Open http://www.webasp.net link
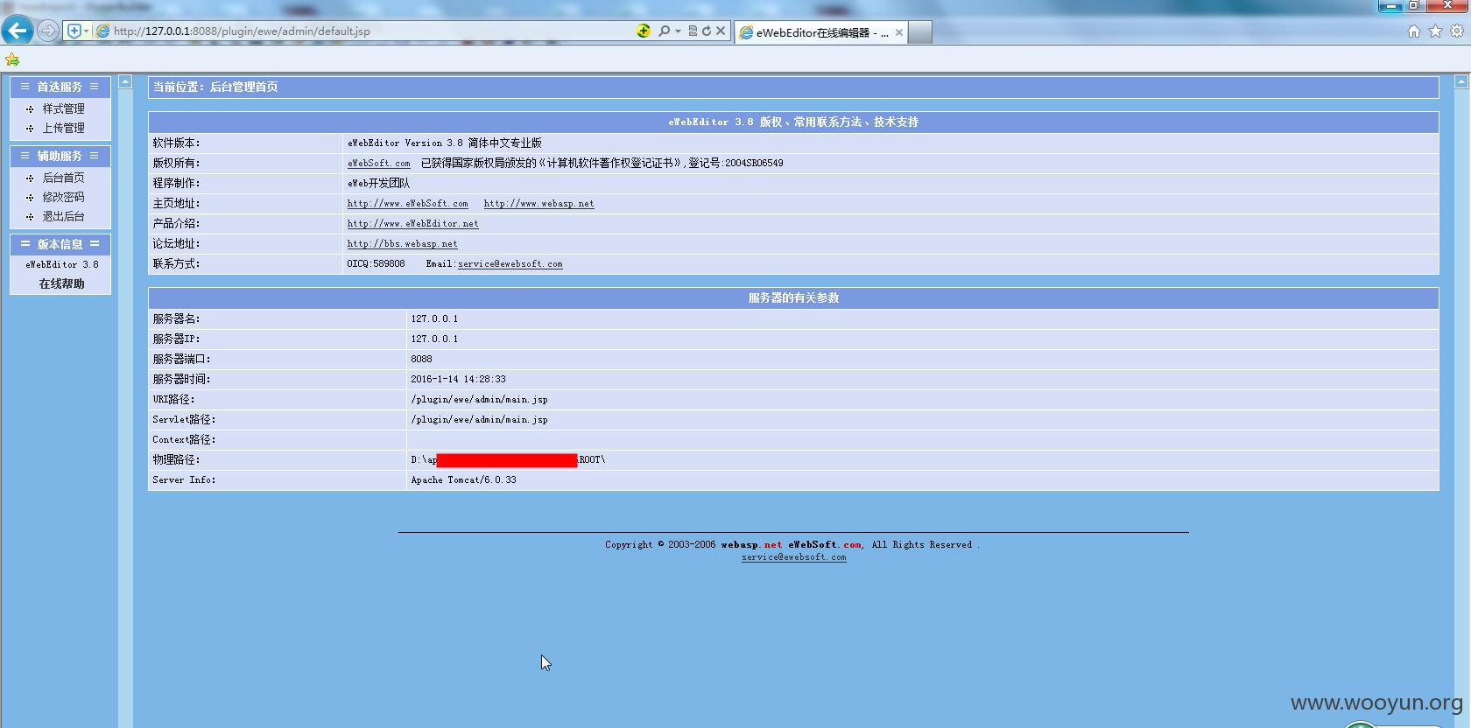This screenshot has height=728, width=1471. [538, 204]
